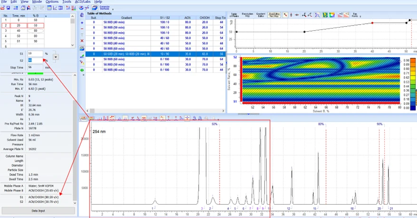Click the Exp. Points toolbar button
Screen dimensions: 417x218
tap(355, 15)
